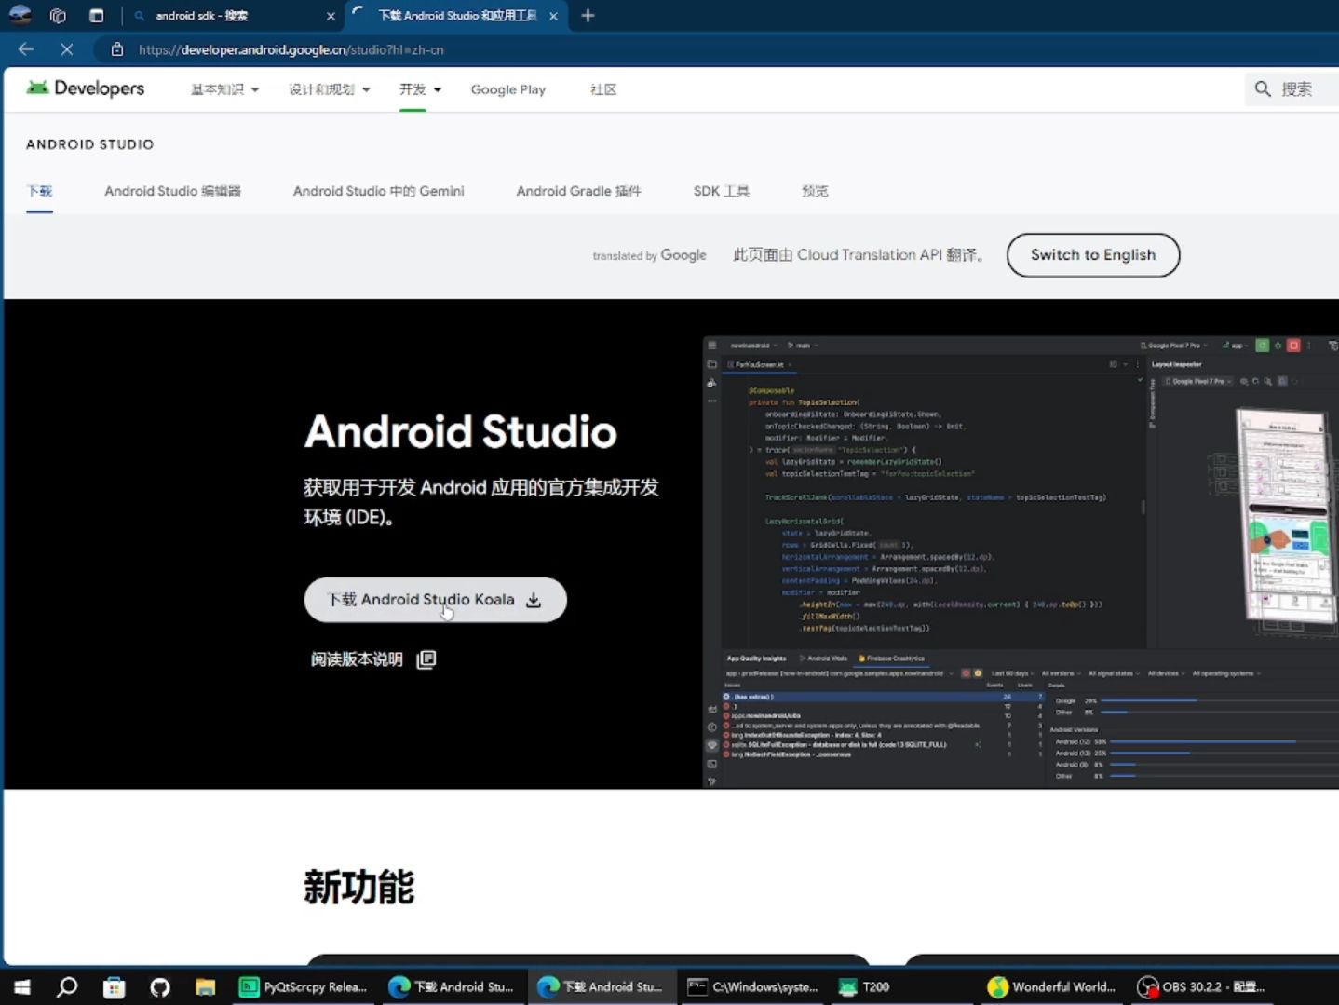Click the download arrow icon on Koala button
Viewport: 1339px width, 1005px height.
point(534,600)
